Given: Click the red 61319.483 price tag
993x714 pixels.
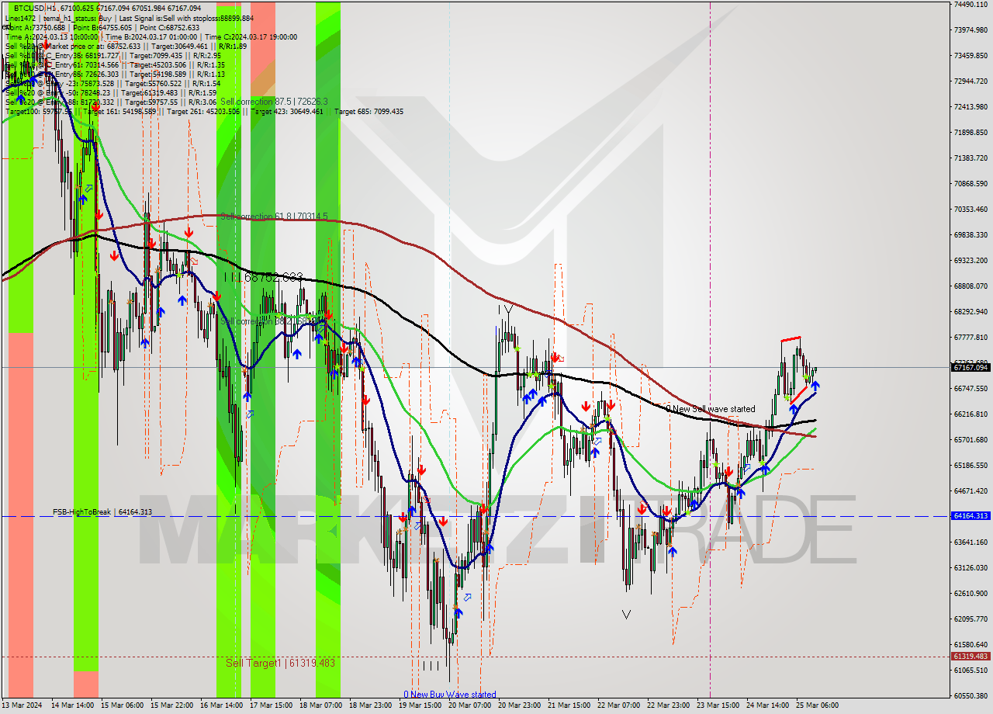Looking at the screenshot, I should coord(970,657).
